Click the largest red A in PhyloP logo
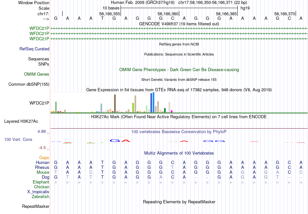 click(x=126, y=141)
